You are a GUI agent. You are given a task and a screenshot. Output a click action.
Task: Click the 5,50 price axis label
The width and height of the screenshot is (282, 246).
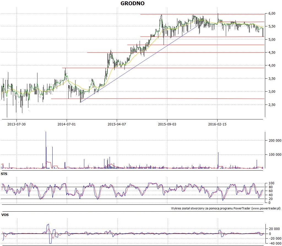click(272, 26)
